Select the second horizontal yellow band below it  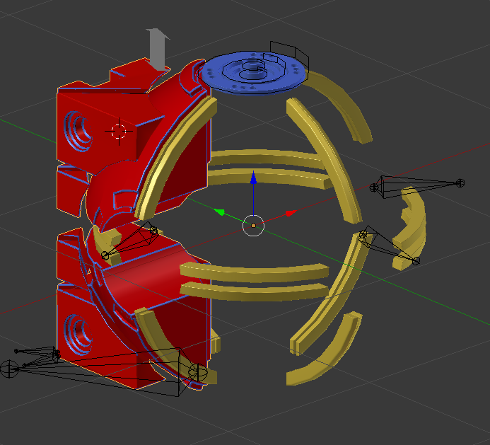point(269,178)
